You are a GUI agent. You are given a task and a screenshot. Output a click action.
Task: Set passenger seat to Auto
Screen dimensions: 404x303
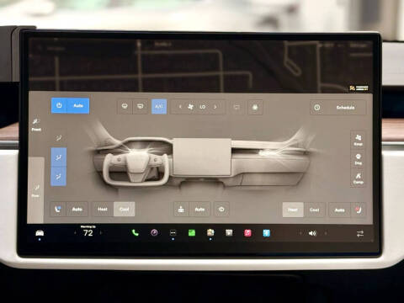(x=339, y=210)
